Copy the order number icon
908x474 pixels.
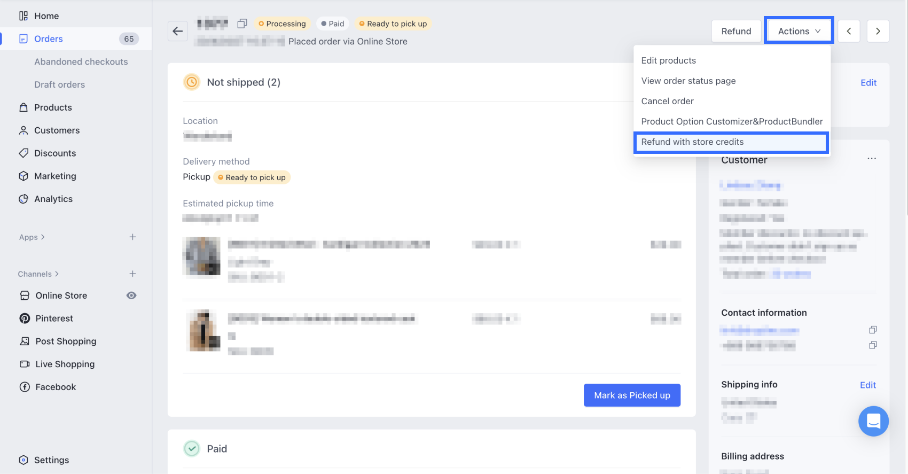click(x=242, y=24)
